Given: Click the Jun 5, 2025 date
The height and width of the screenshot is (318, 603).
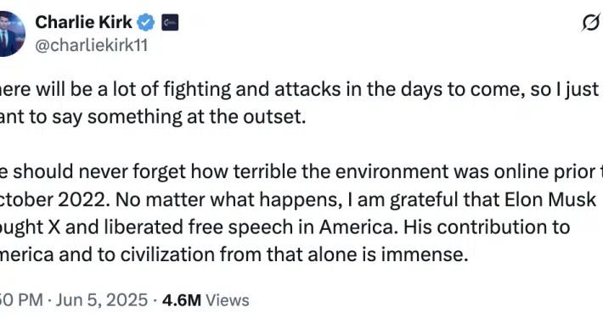Looking at the screenshot, I should (x=102, y=300).
